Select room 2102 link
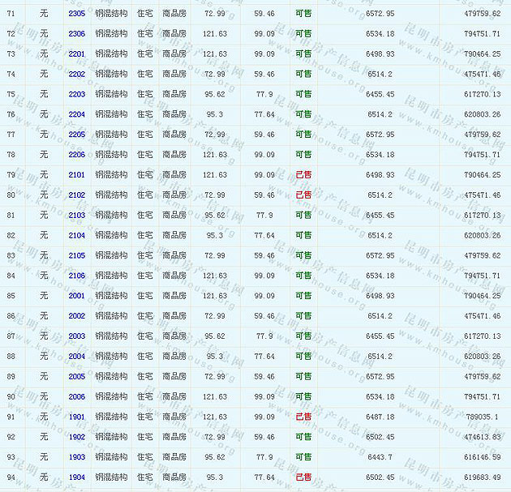Viewport: 511px width, 492px height. coord(76,195)
